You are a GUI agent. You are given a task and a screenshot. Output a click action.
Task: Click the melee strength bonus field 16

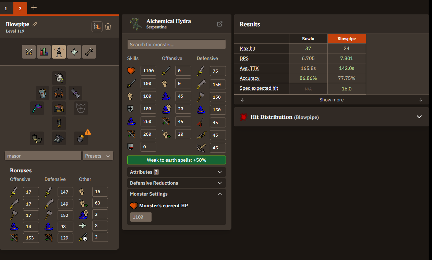100,192
